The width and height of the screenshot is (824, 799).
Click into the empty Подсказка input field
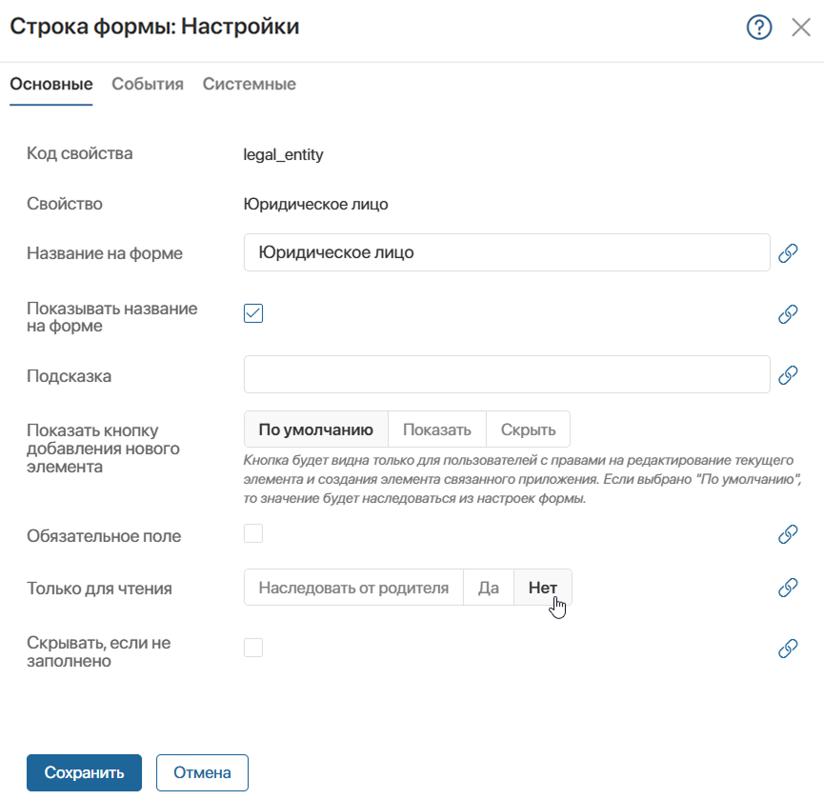click(507, 374)
